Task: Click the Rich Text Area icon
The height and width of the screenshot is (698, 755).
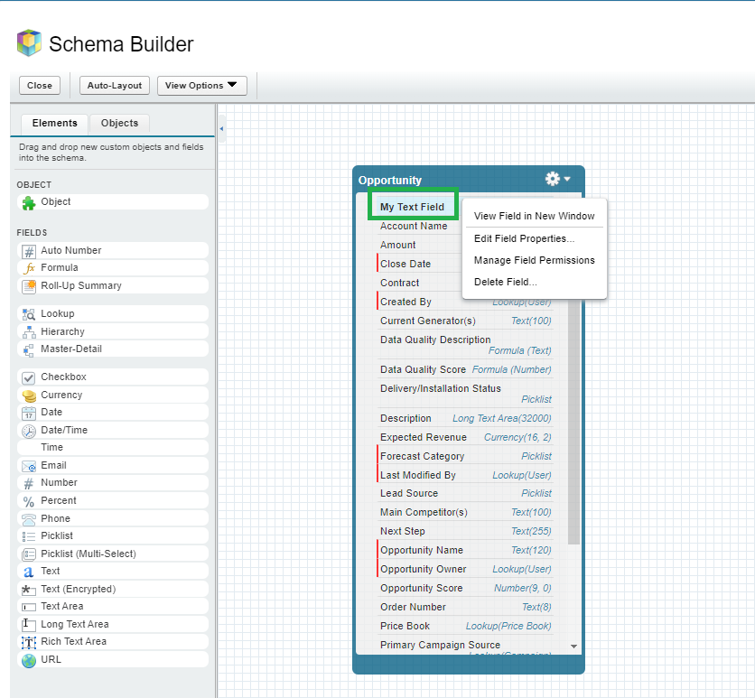Action: coord(29,642)
